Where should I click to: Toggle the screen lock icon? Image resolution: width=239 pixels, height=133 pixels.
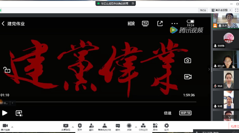[7, 70]
